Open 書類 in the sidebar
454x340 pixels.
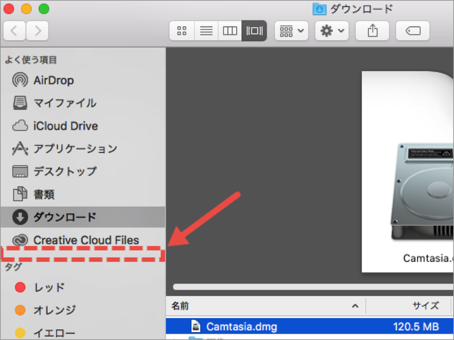[83, 194]
